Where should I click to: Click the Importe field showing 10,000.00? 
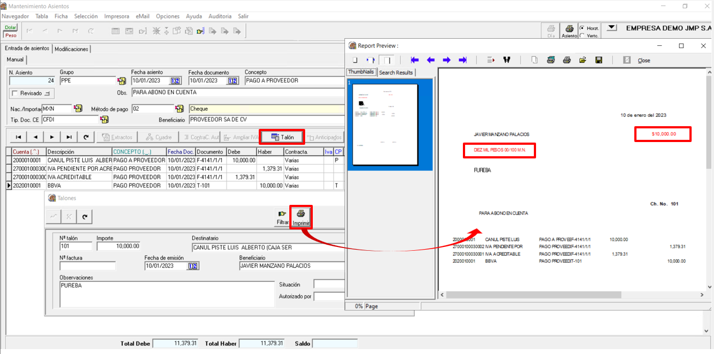coord(118,246)
